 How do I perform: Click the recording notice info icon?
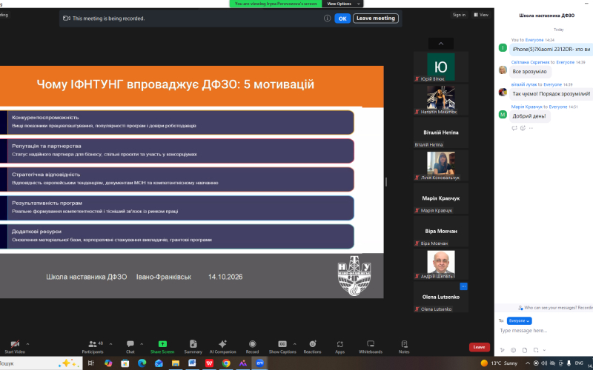tap(327, 18)
